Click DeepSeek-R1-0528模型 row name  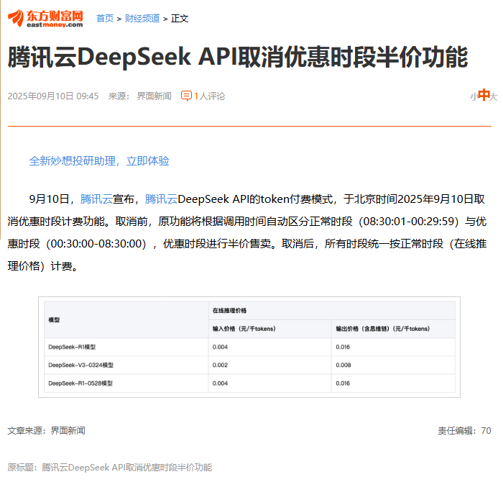[80, 383]
